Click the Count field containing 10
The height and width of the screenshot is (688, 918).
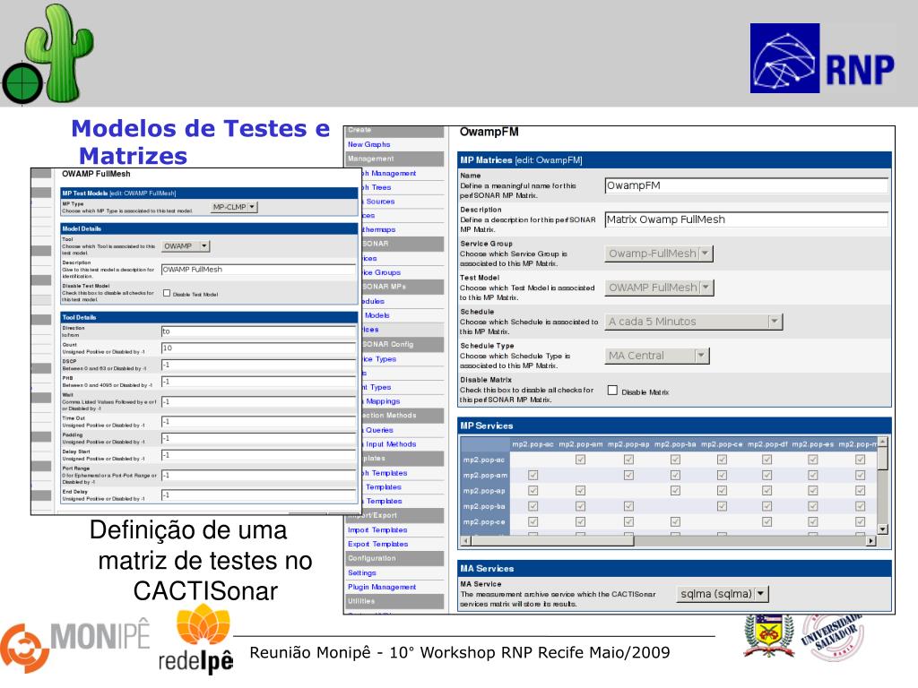pos(259,348)
